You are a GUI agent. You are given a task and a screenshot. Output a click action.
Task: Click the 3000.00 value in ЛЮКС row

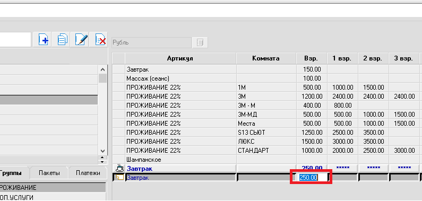pos(342,142)
